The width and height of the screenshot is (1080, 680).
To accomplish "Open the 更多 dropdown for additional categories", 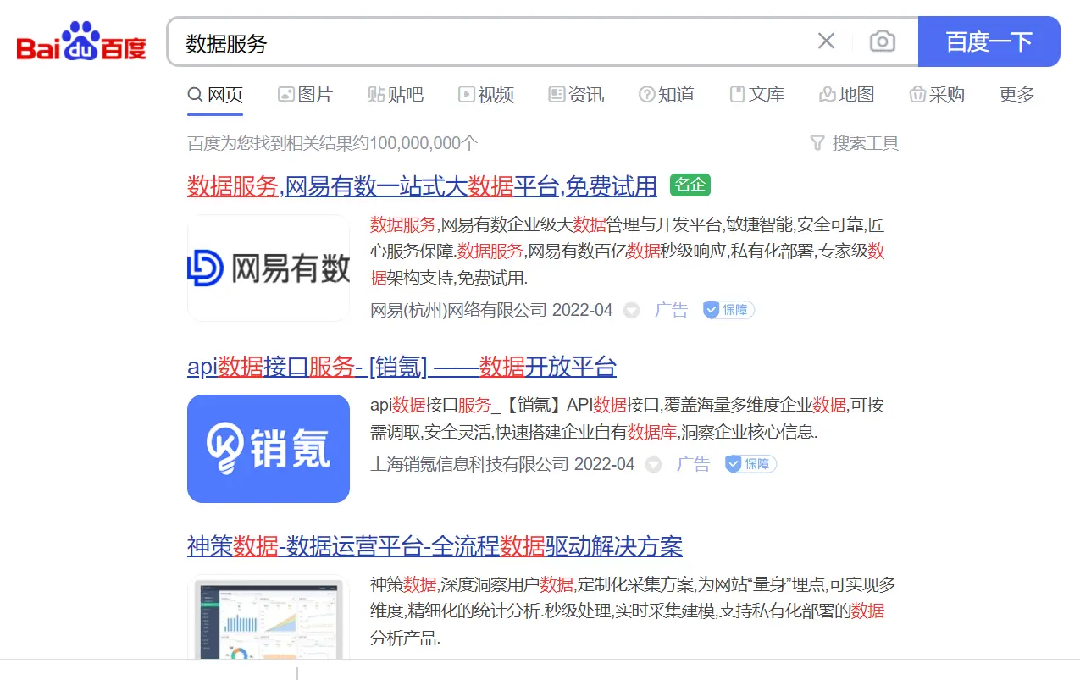I will coord(1016,95).
